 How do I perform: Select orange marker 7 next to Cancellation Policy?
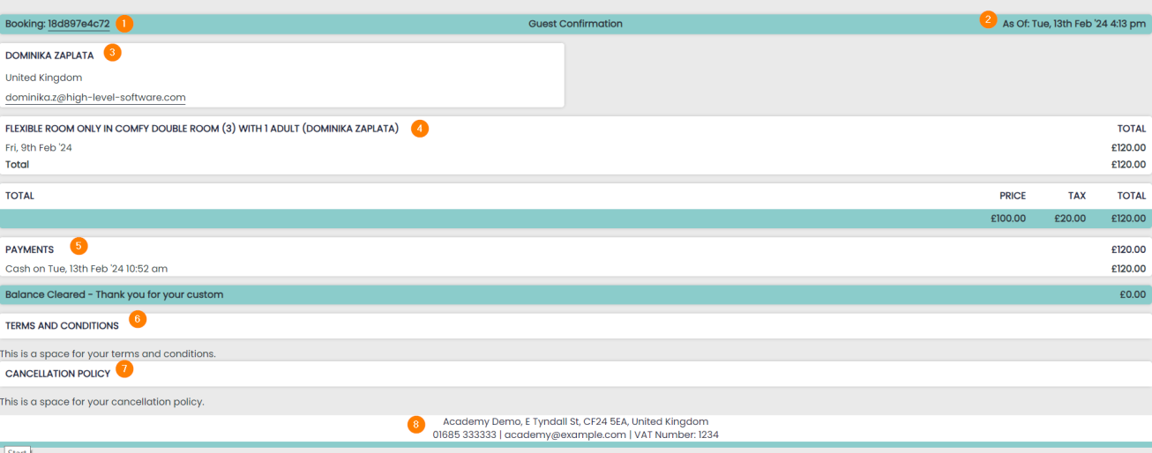pyautogui.click(x=124, y=368)
